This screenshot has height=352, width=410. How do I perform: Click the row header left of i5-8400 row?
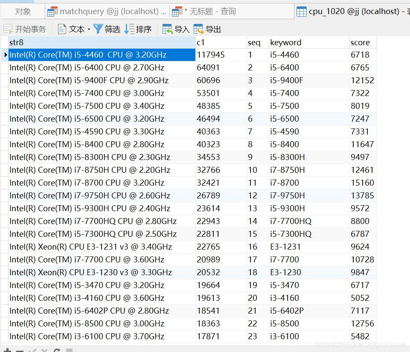coord(5,144)
